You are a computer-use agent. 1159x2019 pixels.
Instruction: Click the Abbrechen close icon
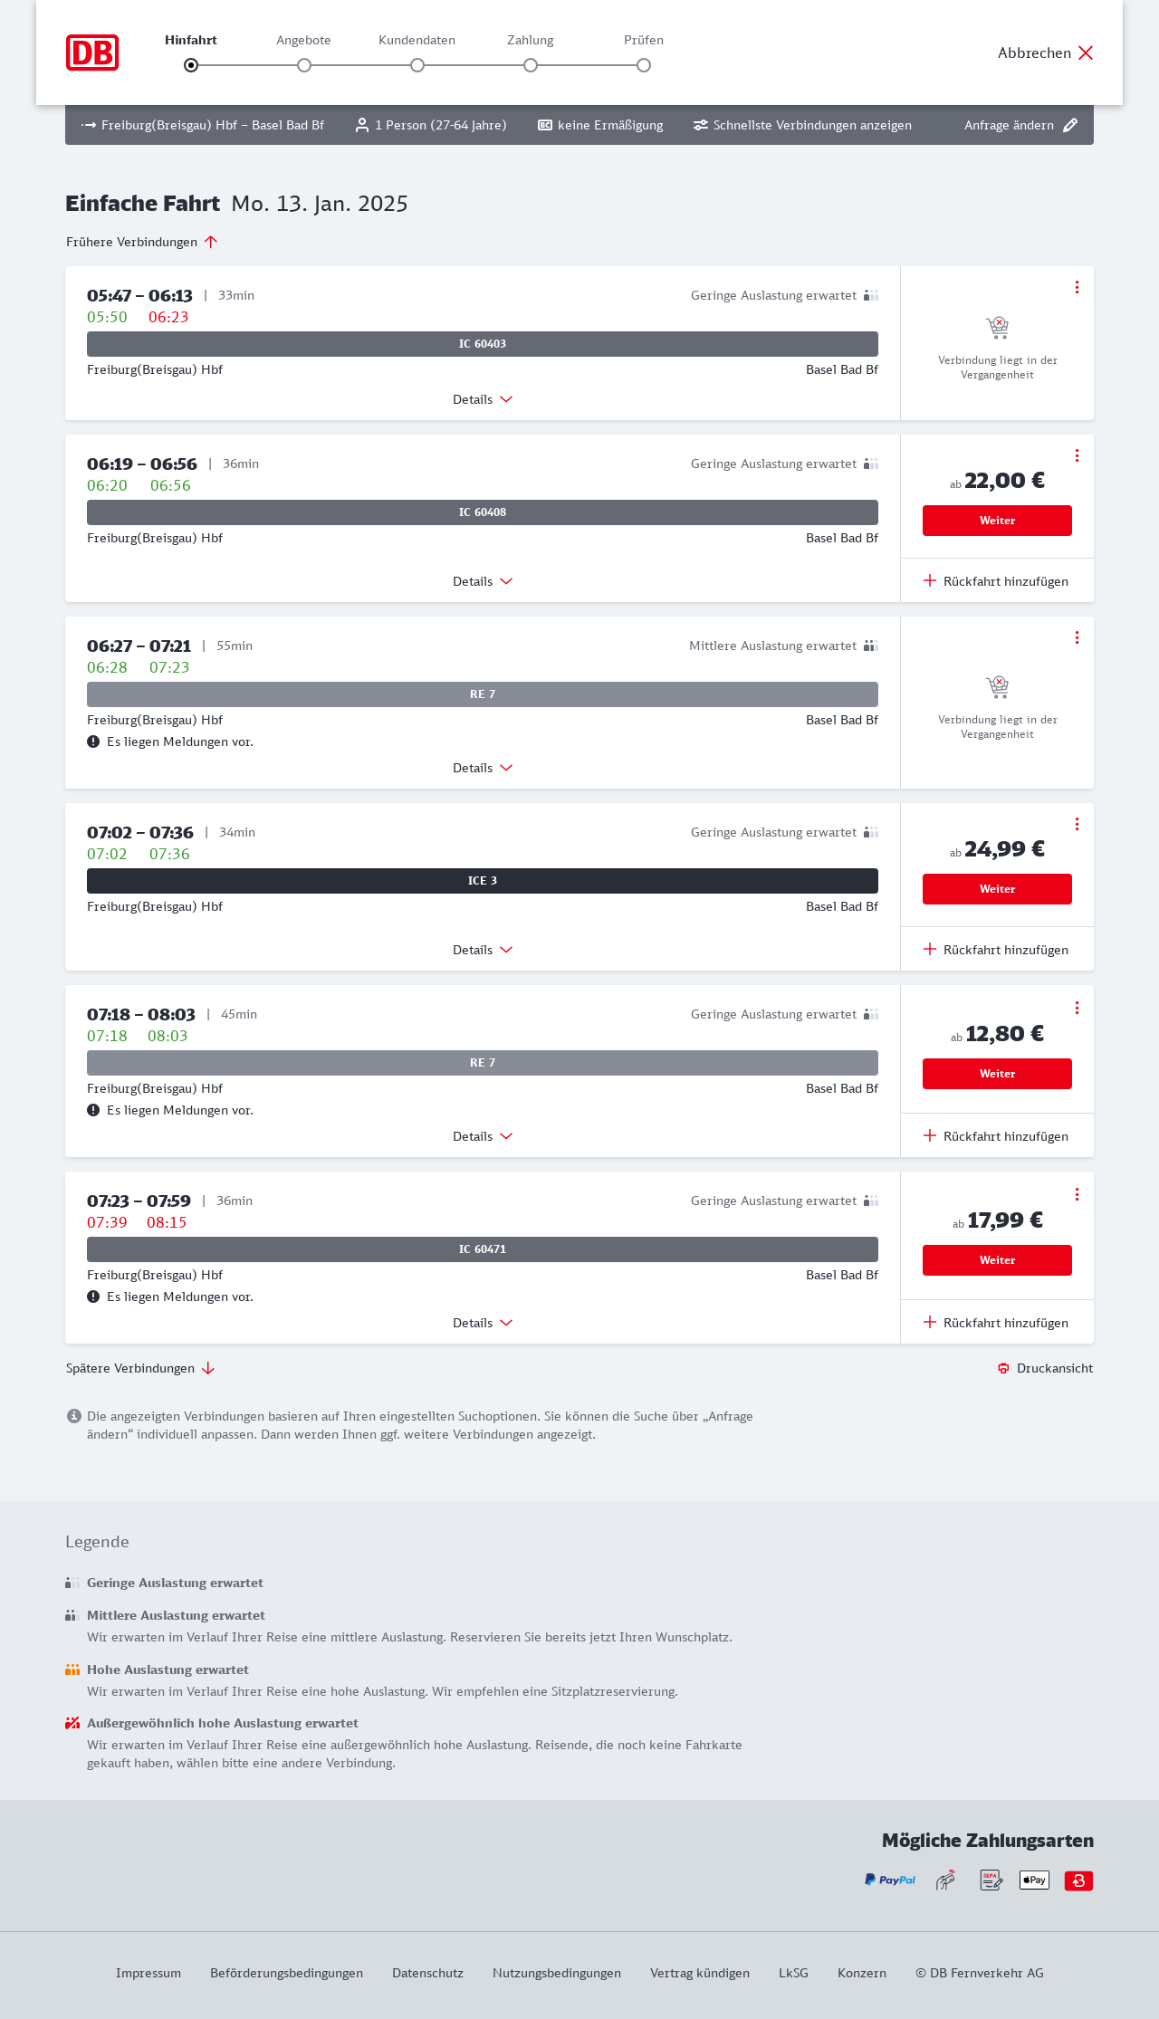pos(1086,53)
